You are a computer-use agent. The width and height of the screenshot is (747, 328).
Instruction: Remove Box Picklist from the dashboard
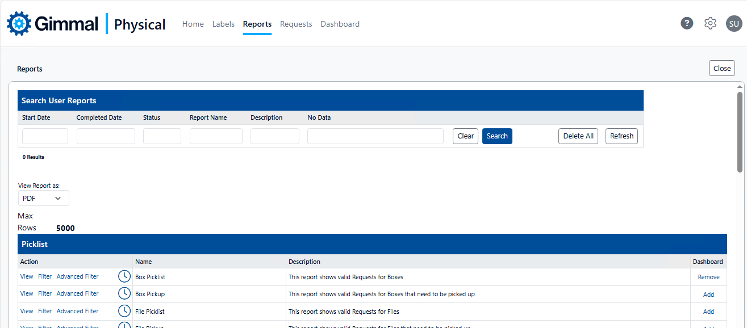708,277
